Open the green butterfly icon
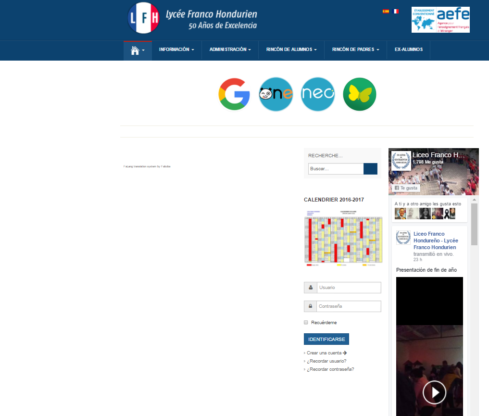The image size is (489, 416). tap(360, 94)
